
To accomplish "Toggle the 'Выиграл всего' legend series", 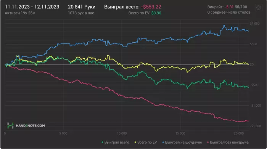I will coord(115,143).
